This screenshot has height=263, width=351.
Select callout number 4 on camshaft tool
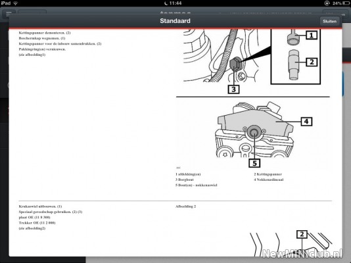click(306, 122)
